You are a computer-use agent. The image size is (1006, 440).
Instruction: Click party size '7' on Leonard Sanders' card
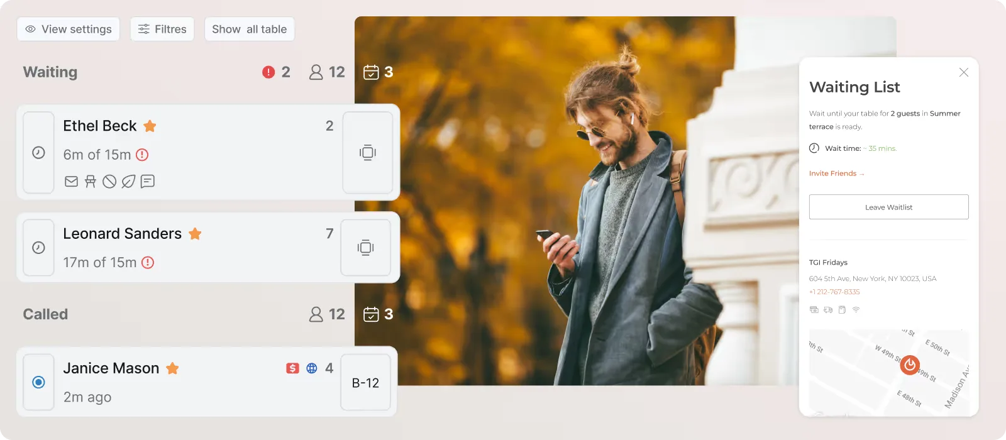pos(329,234)
